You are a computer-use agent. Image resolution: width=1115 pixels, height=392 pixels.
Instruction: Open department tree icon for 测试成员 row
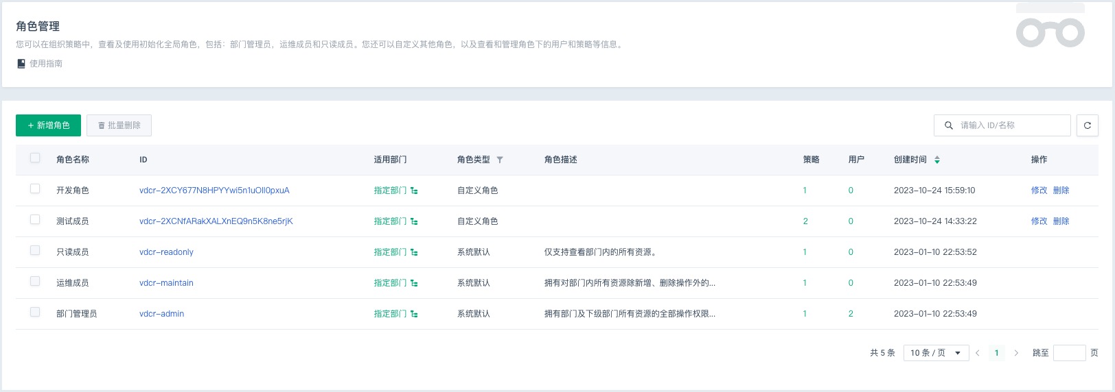414,221
